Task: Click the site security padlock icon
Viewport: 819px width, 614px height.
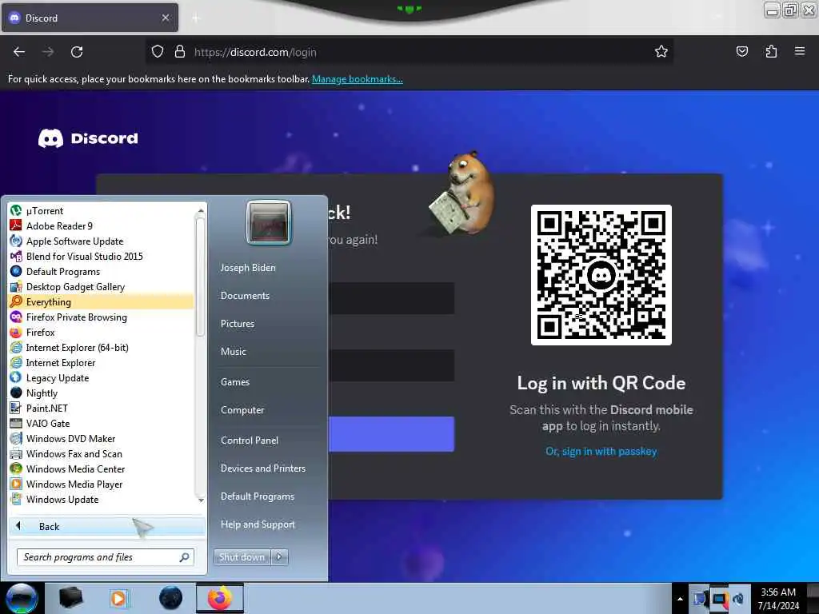Action: pyautogui.click(x=180, y=52)
